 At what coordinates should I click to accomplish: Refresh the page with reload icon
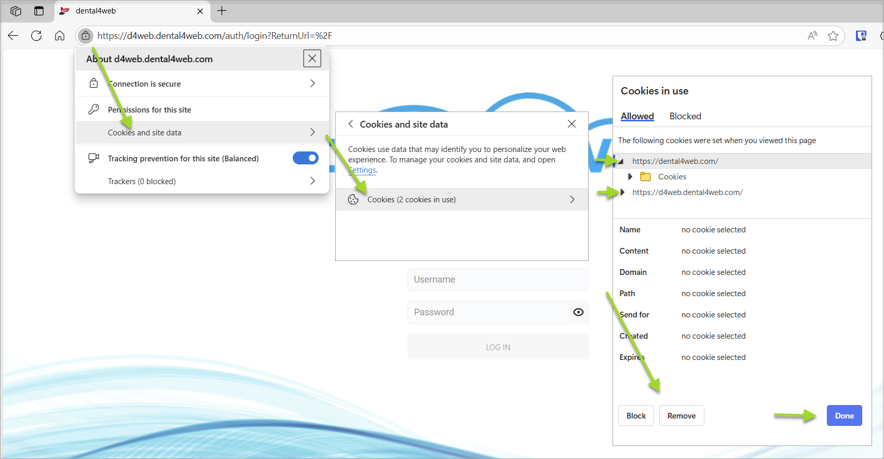(x=36, y=36)
